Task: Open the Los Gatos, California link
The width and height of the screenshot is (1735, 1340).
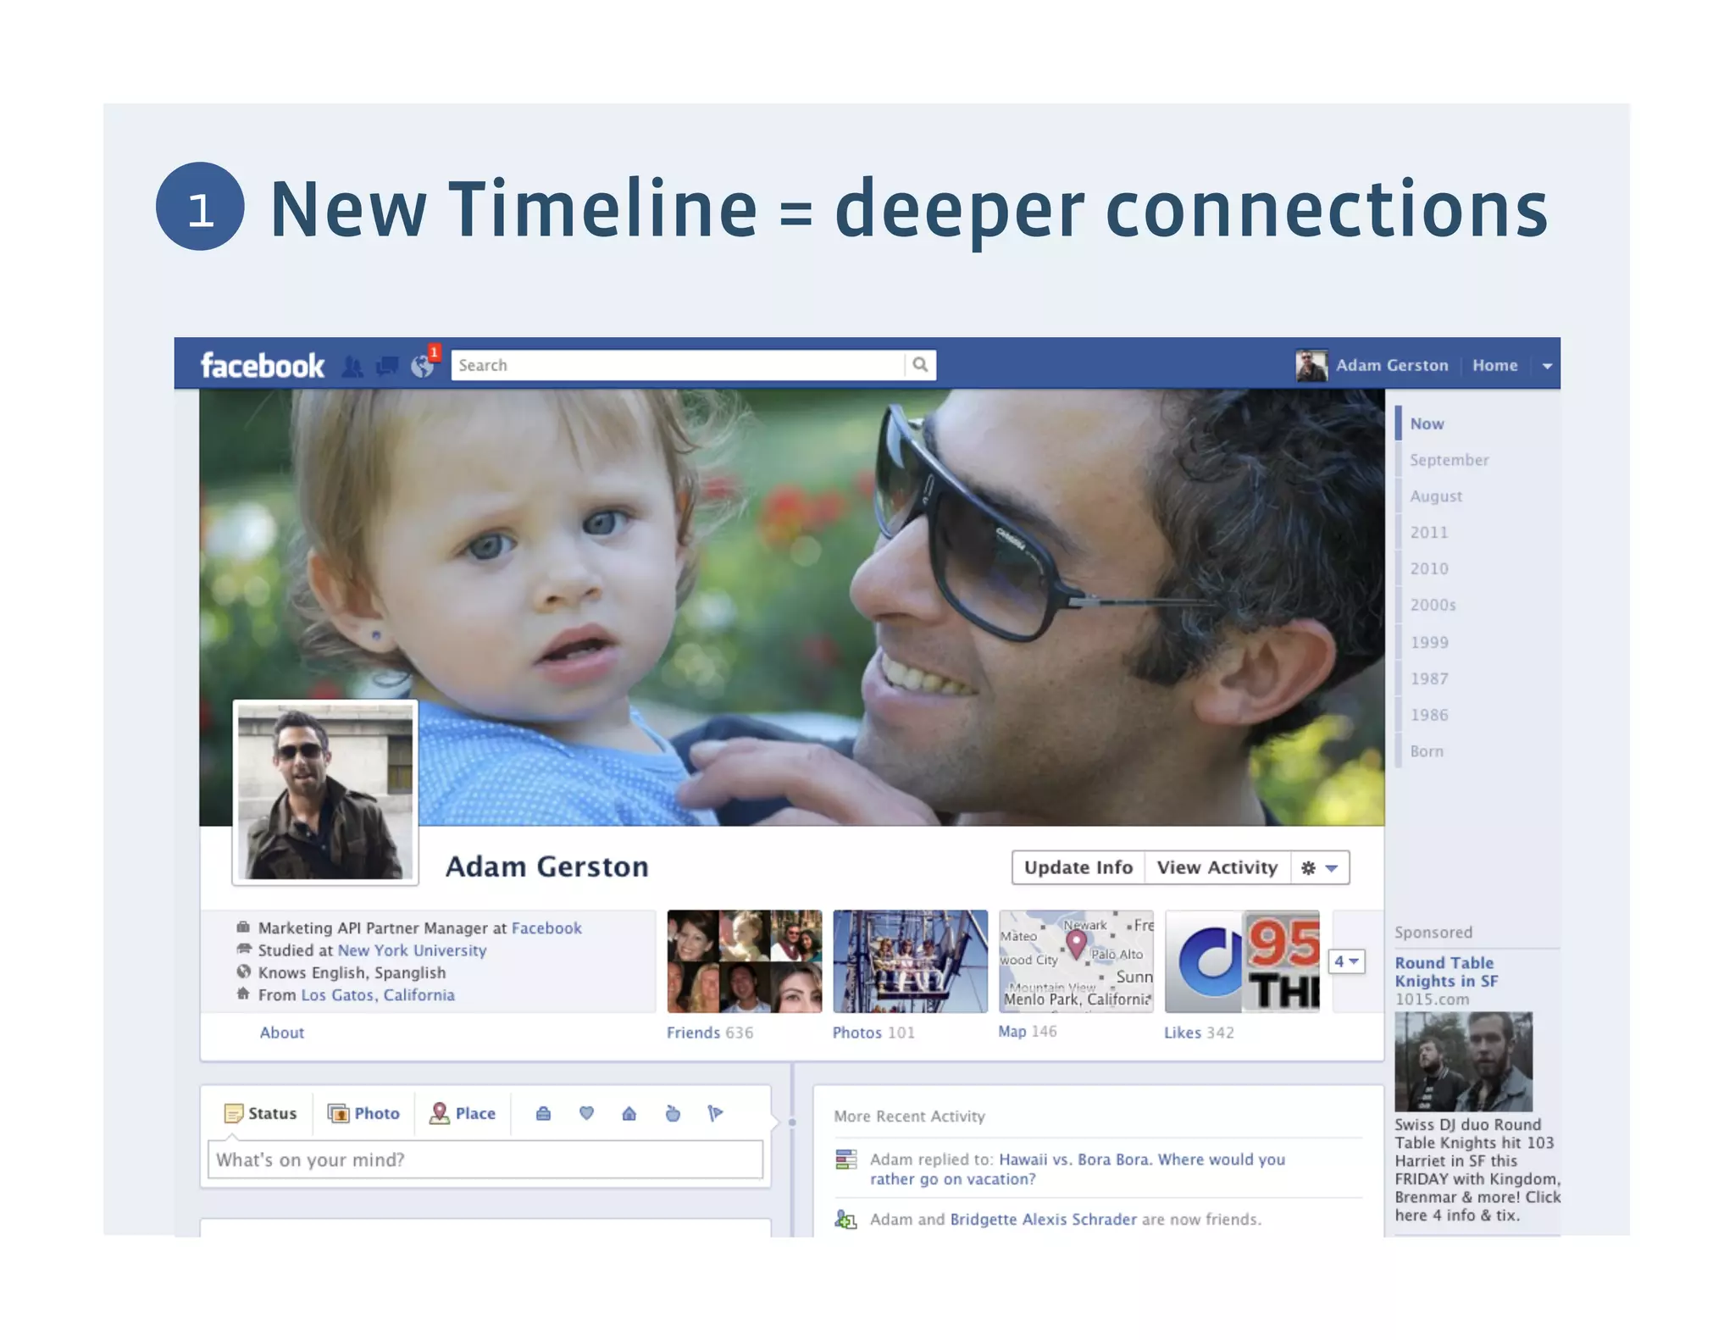Action: (378, 995)
